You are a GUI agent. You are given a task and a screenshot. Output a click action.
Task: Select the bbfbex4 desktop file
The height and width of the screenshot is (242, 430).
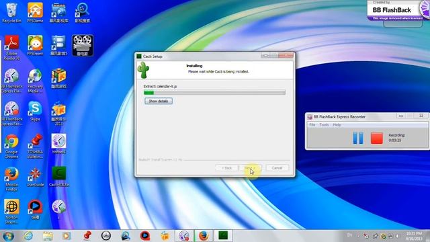[x=58, y=143]
